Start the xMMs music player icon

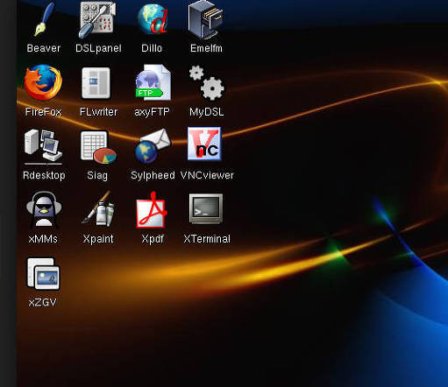(44, 209)
